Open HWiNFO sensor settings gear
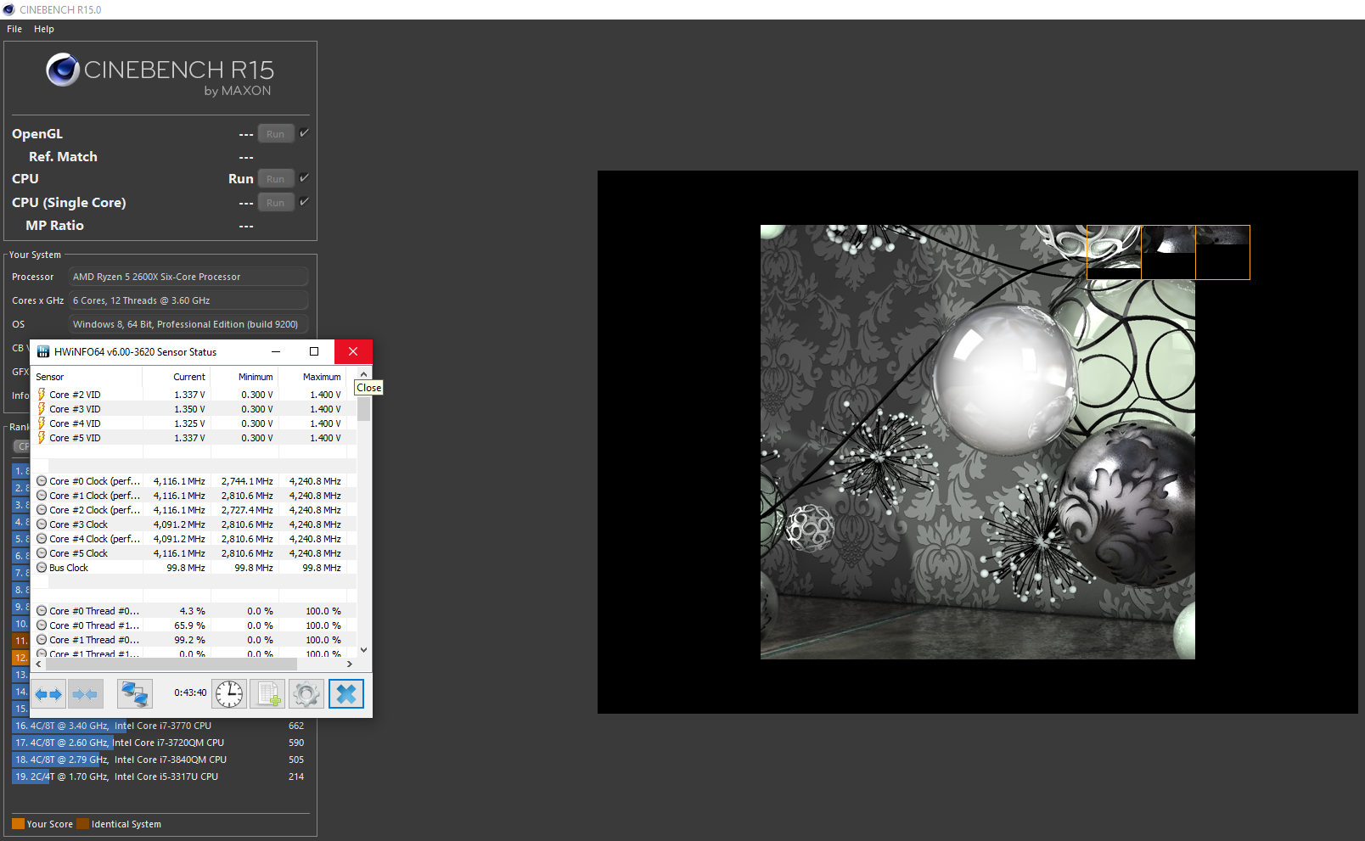This screenshot has width=1365, height=841. [306, 694]
